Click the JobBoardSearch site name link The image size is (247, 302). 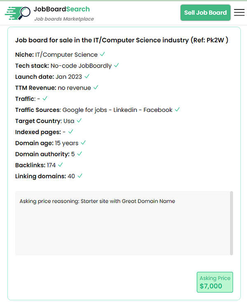62,9
